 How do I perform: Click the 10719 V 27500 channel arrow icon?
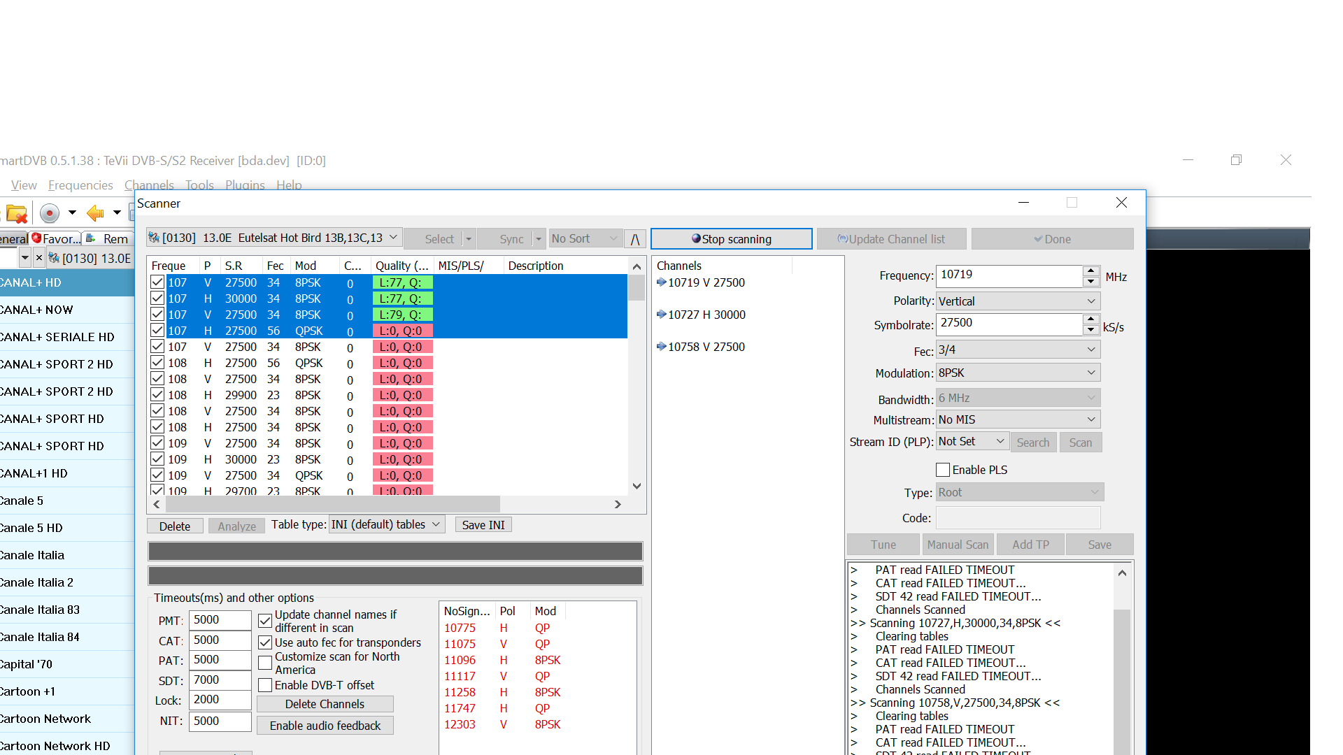(661, 282)
